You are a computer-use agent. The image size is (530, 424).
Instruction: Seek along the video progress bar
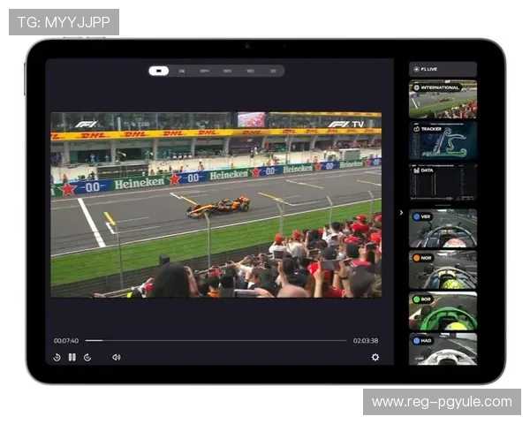(x=216, y=340)
